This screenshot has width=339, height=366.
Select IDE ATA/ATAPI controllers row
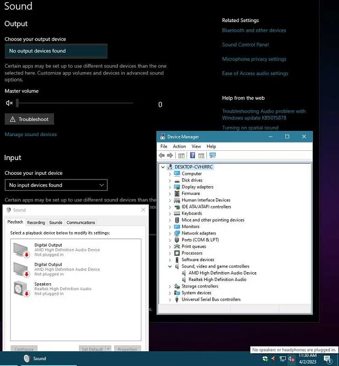(x=206, y=207)
